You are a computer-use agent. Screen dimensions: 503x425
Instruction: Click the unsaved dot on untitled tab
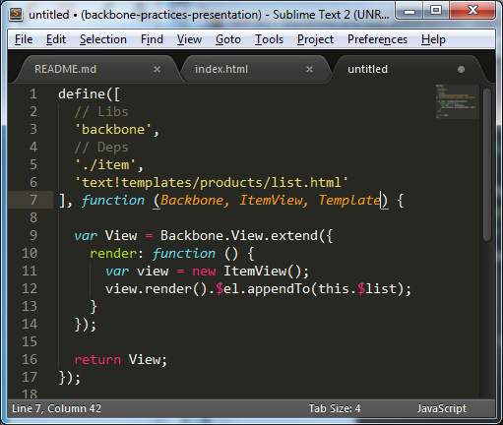coord(461,69)
